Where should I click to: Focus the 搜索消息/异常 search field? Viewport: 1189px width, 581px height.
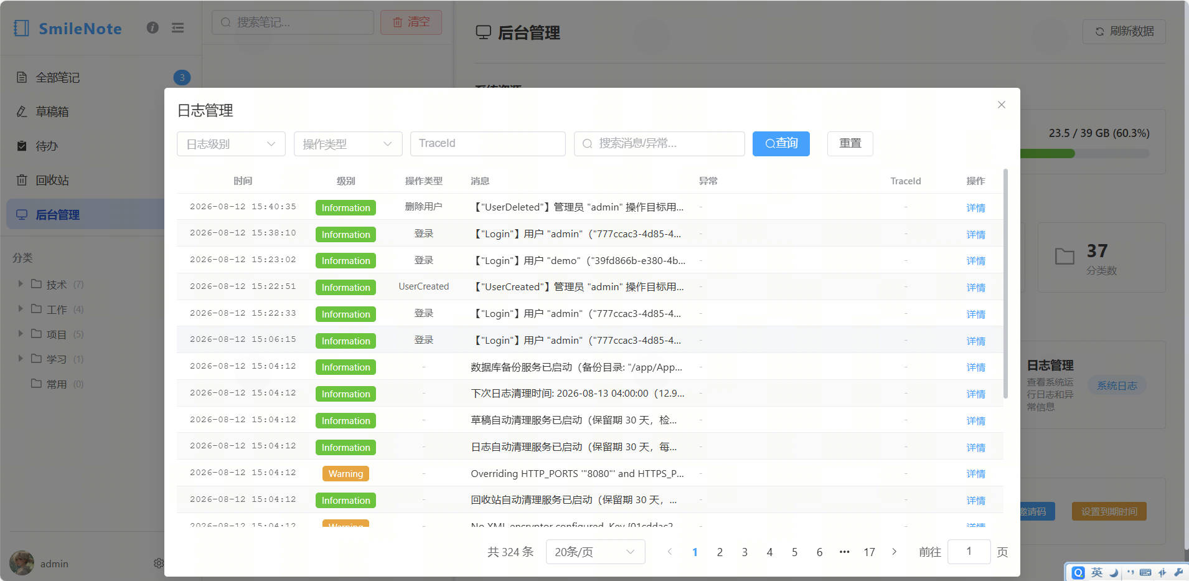click(x=659, y=144)
